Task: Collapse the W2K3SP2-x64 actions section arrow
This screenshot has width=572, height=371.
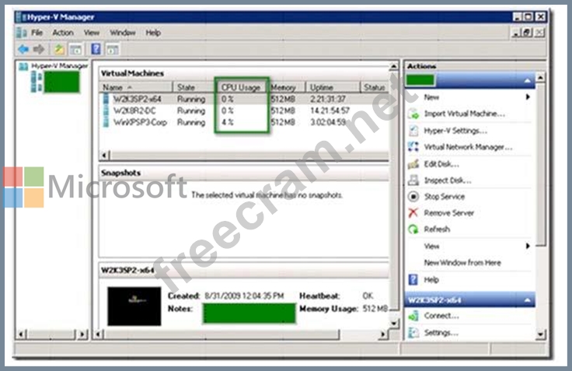Action: pyautogui.click(x=527, y=300)
